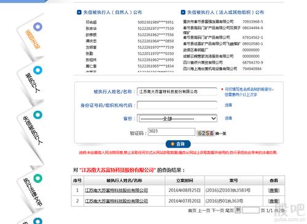
Task: Select ID number 5002361989****5951
Action: 155,22
